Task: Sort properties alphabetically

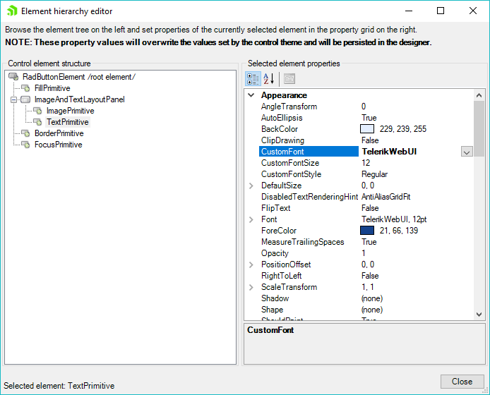Action: pos(269,79)
